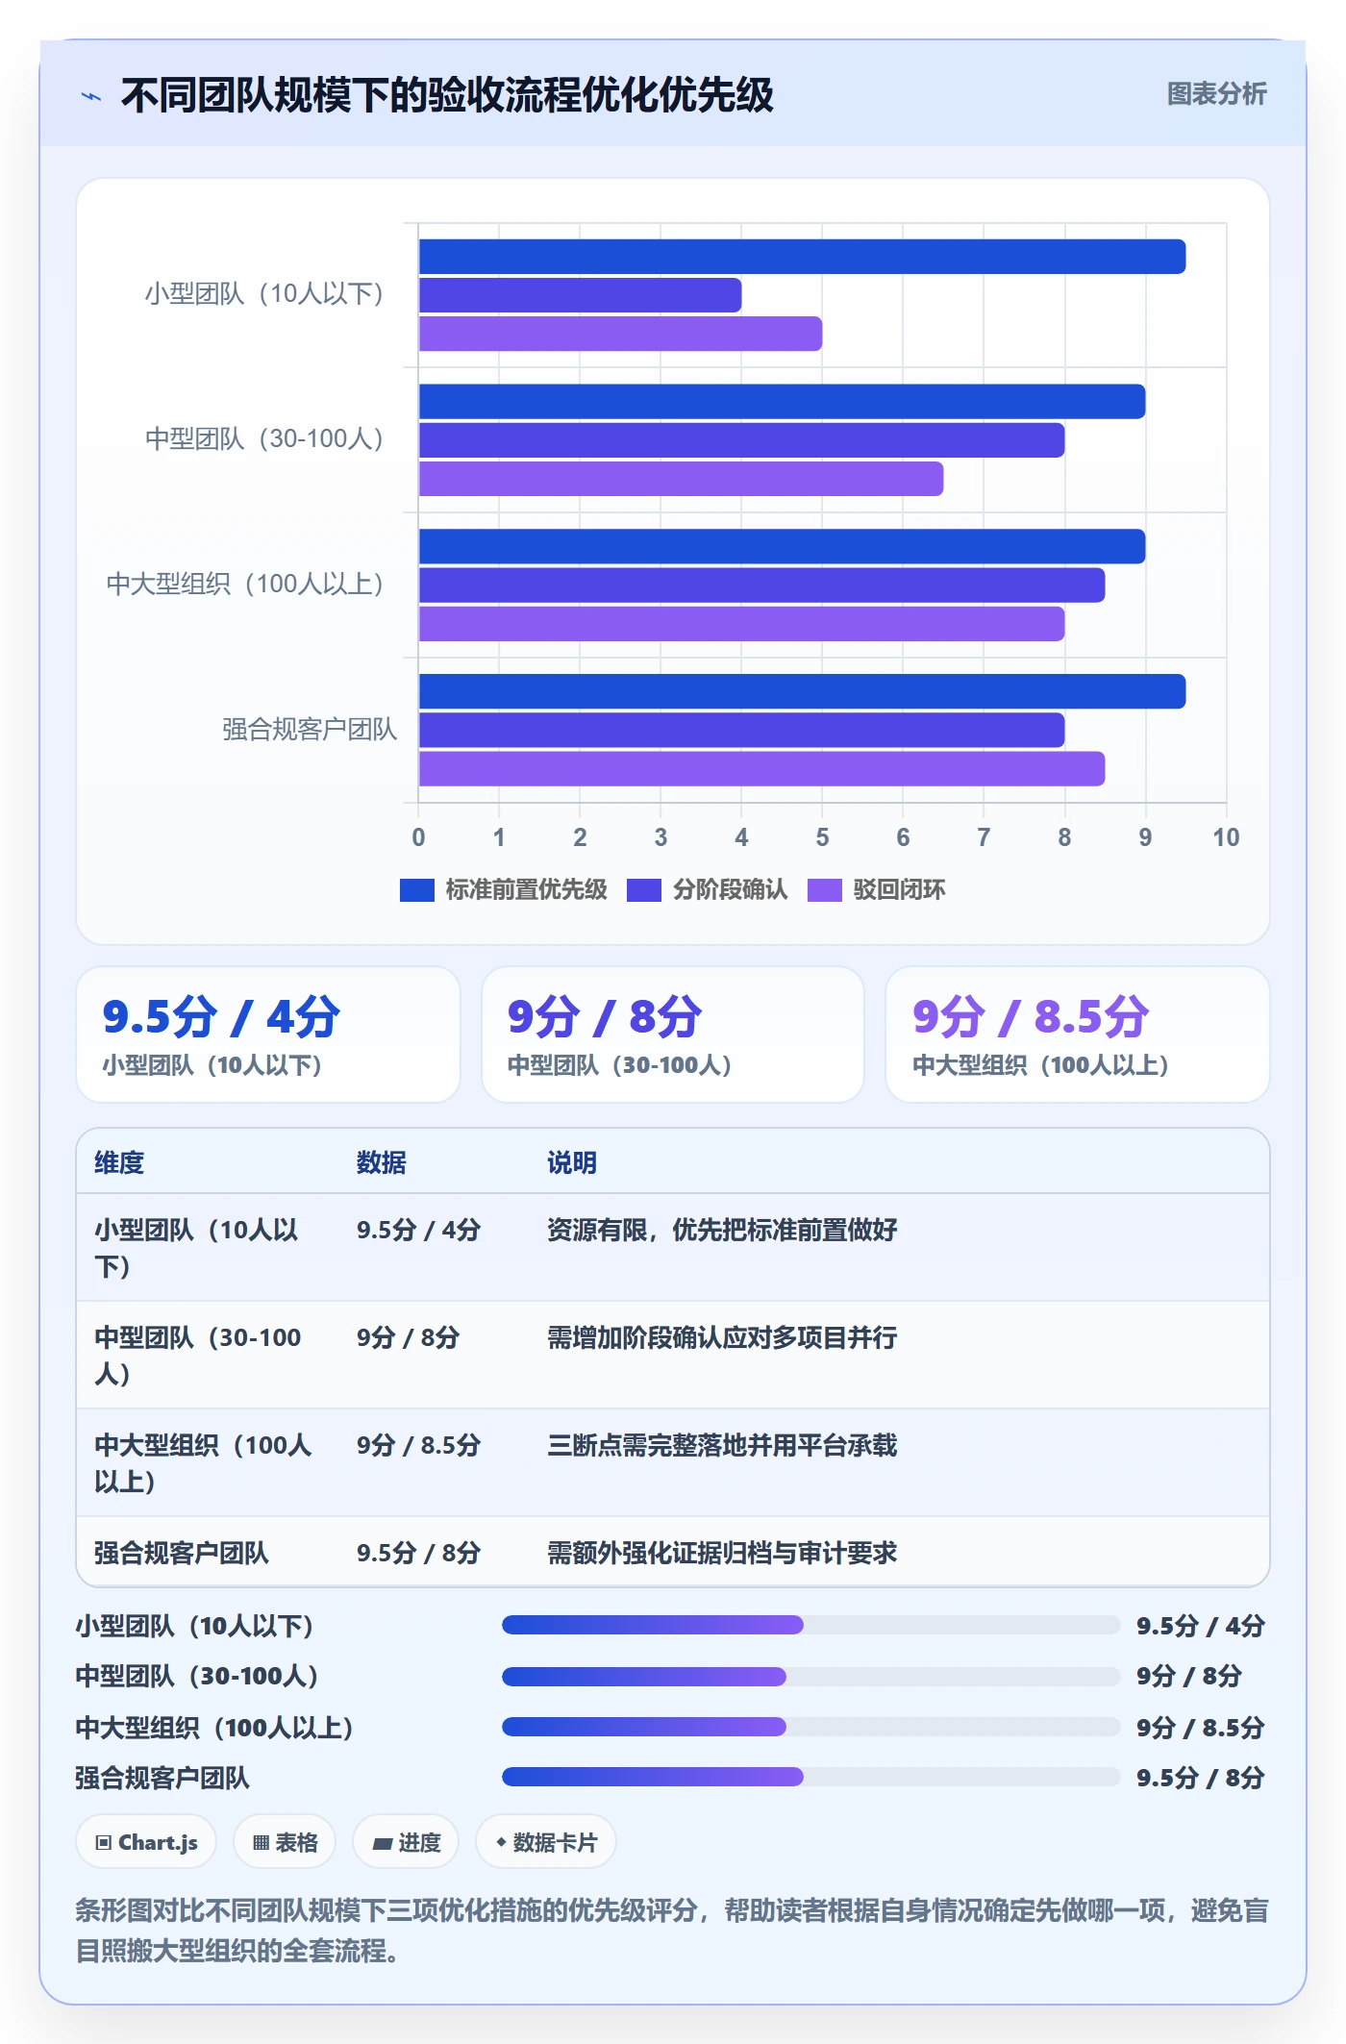Select the 进度 tag chip
Screen dimensions: 1346x2044
406,1842
